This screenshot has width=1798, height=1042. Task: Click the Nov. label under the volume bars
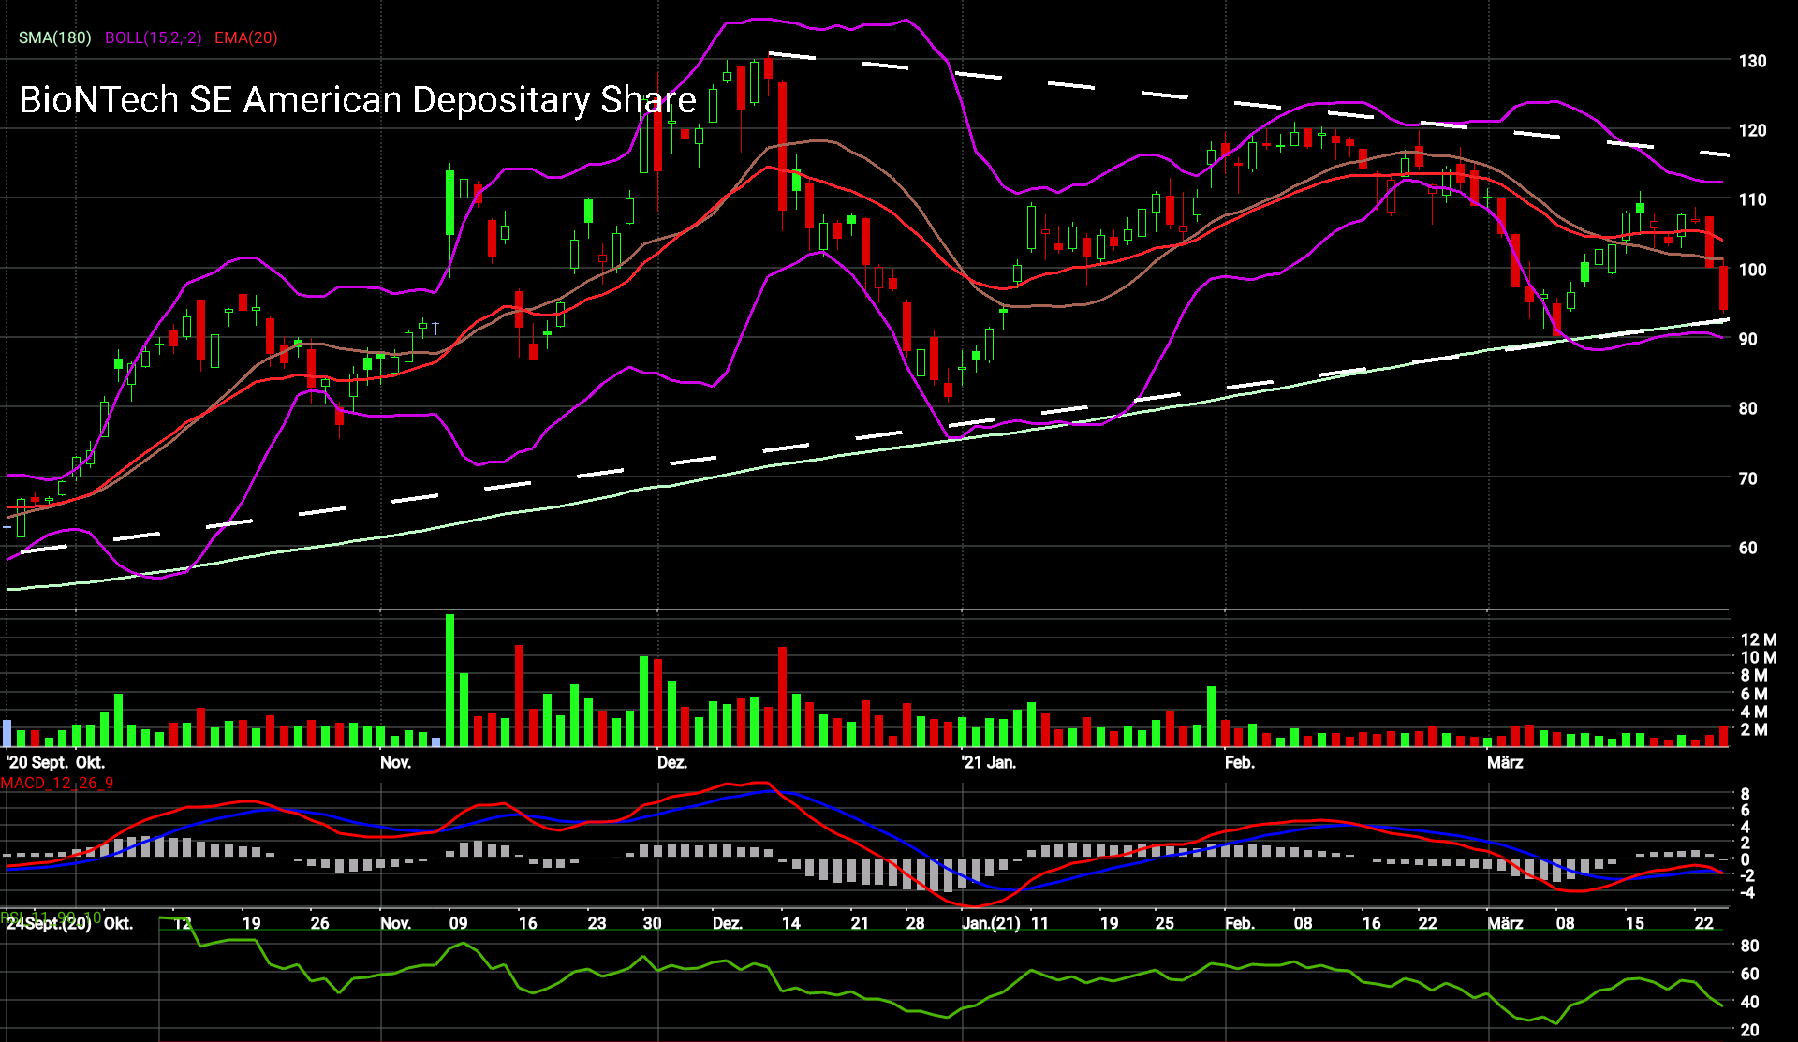(x=395, y=762)
